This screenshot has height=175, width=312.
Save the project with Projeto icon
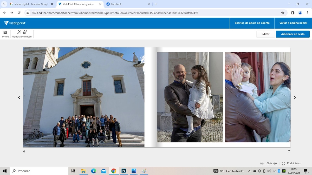pyautogui.click(x=5, y=32)
